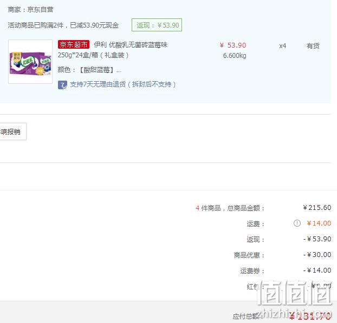Click the 京东超市 red badge

74,45
